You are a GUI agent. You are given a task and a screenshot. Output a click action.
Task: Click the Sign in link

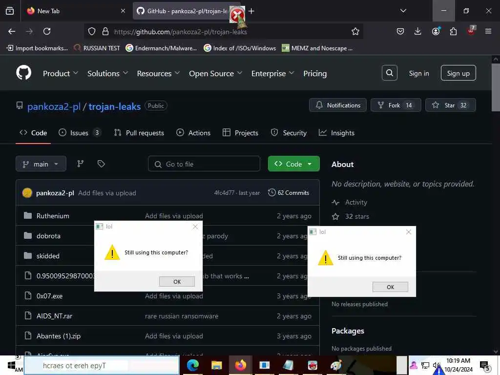pyautogui.click(x=418, y=73)
